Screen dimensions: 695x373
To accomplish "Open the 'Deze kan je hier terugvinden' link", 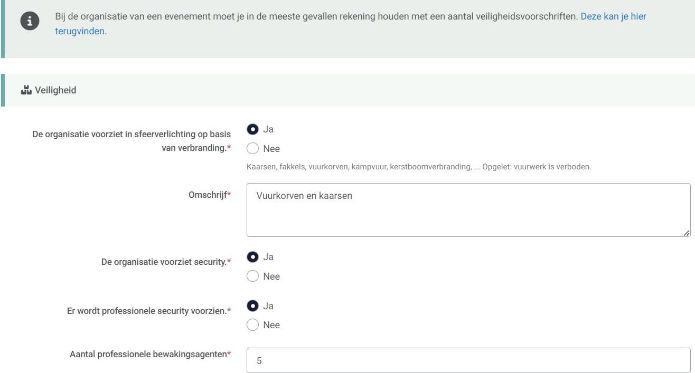I will click(x=613, y=16).
